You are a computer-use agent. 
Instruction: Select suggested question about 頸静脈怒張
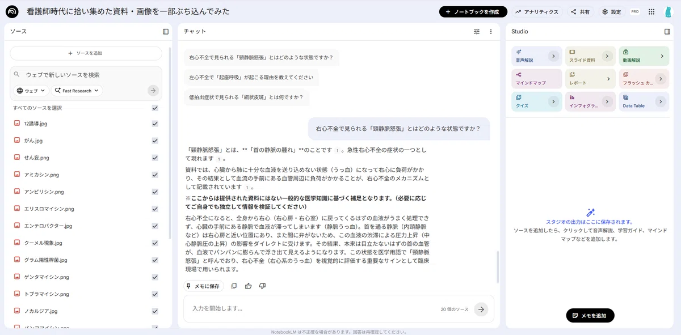tap(261, 57)
